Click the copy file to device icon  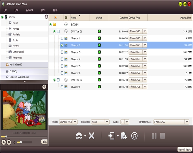point(111,136)
